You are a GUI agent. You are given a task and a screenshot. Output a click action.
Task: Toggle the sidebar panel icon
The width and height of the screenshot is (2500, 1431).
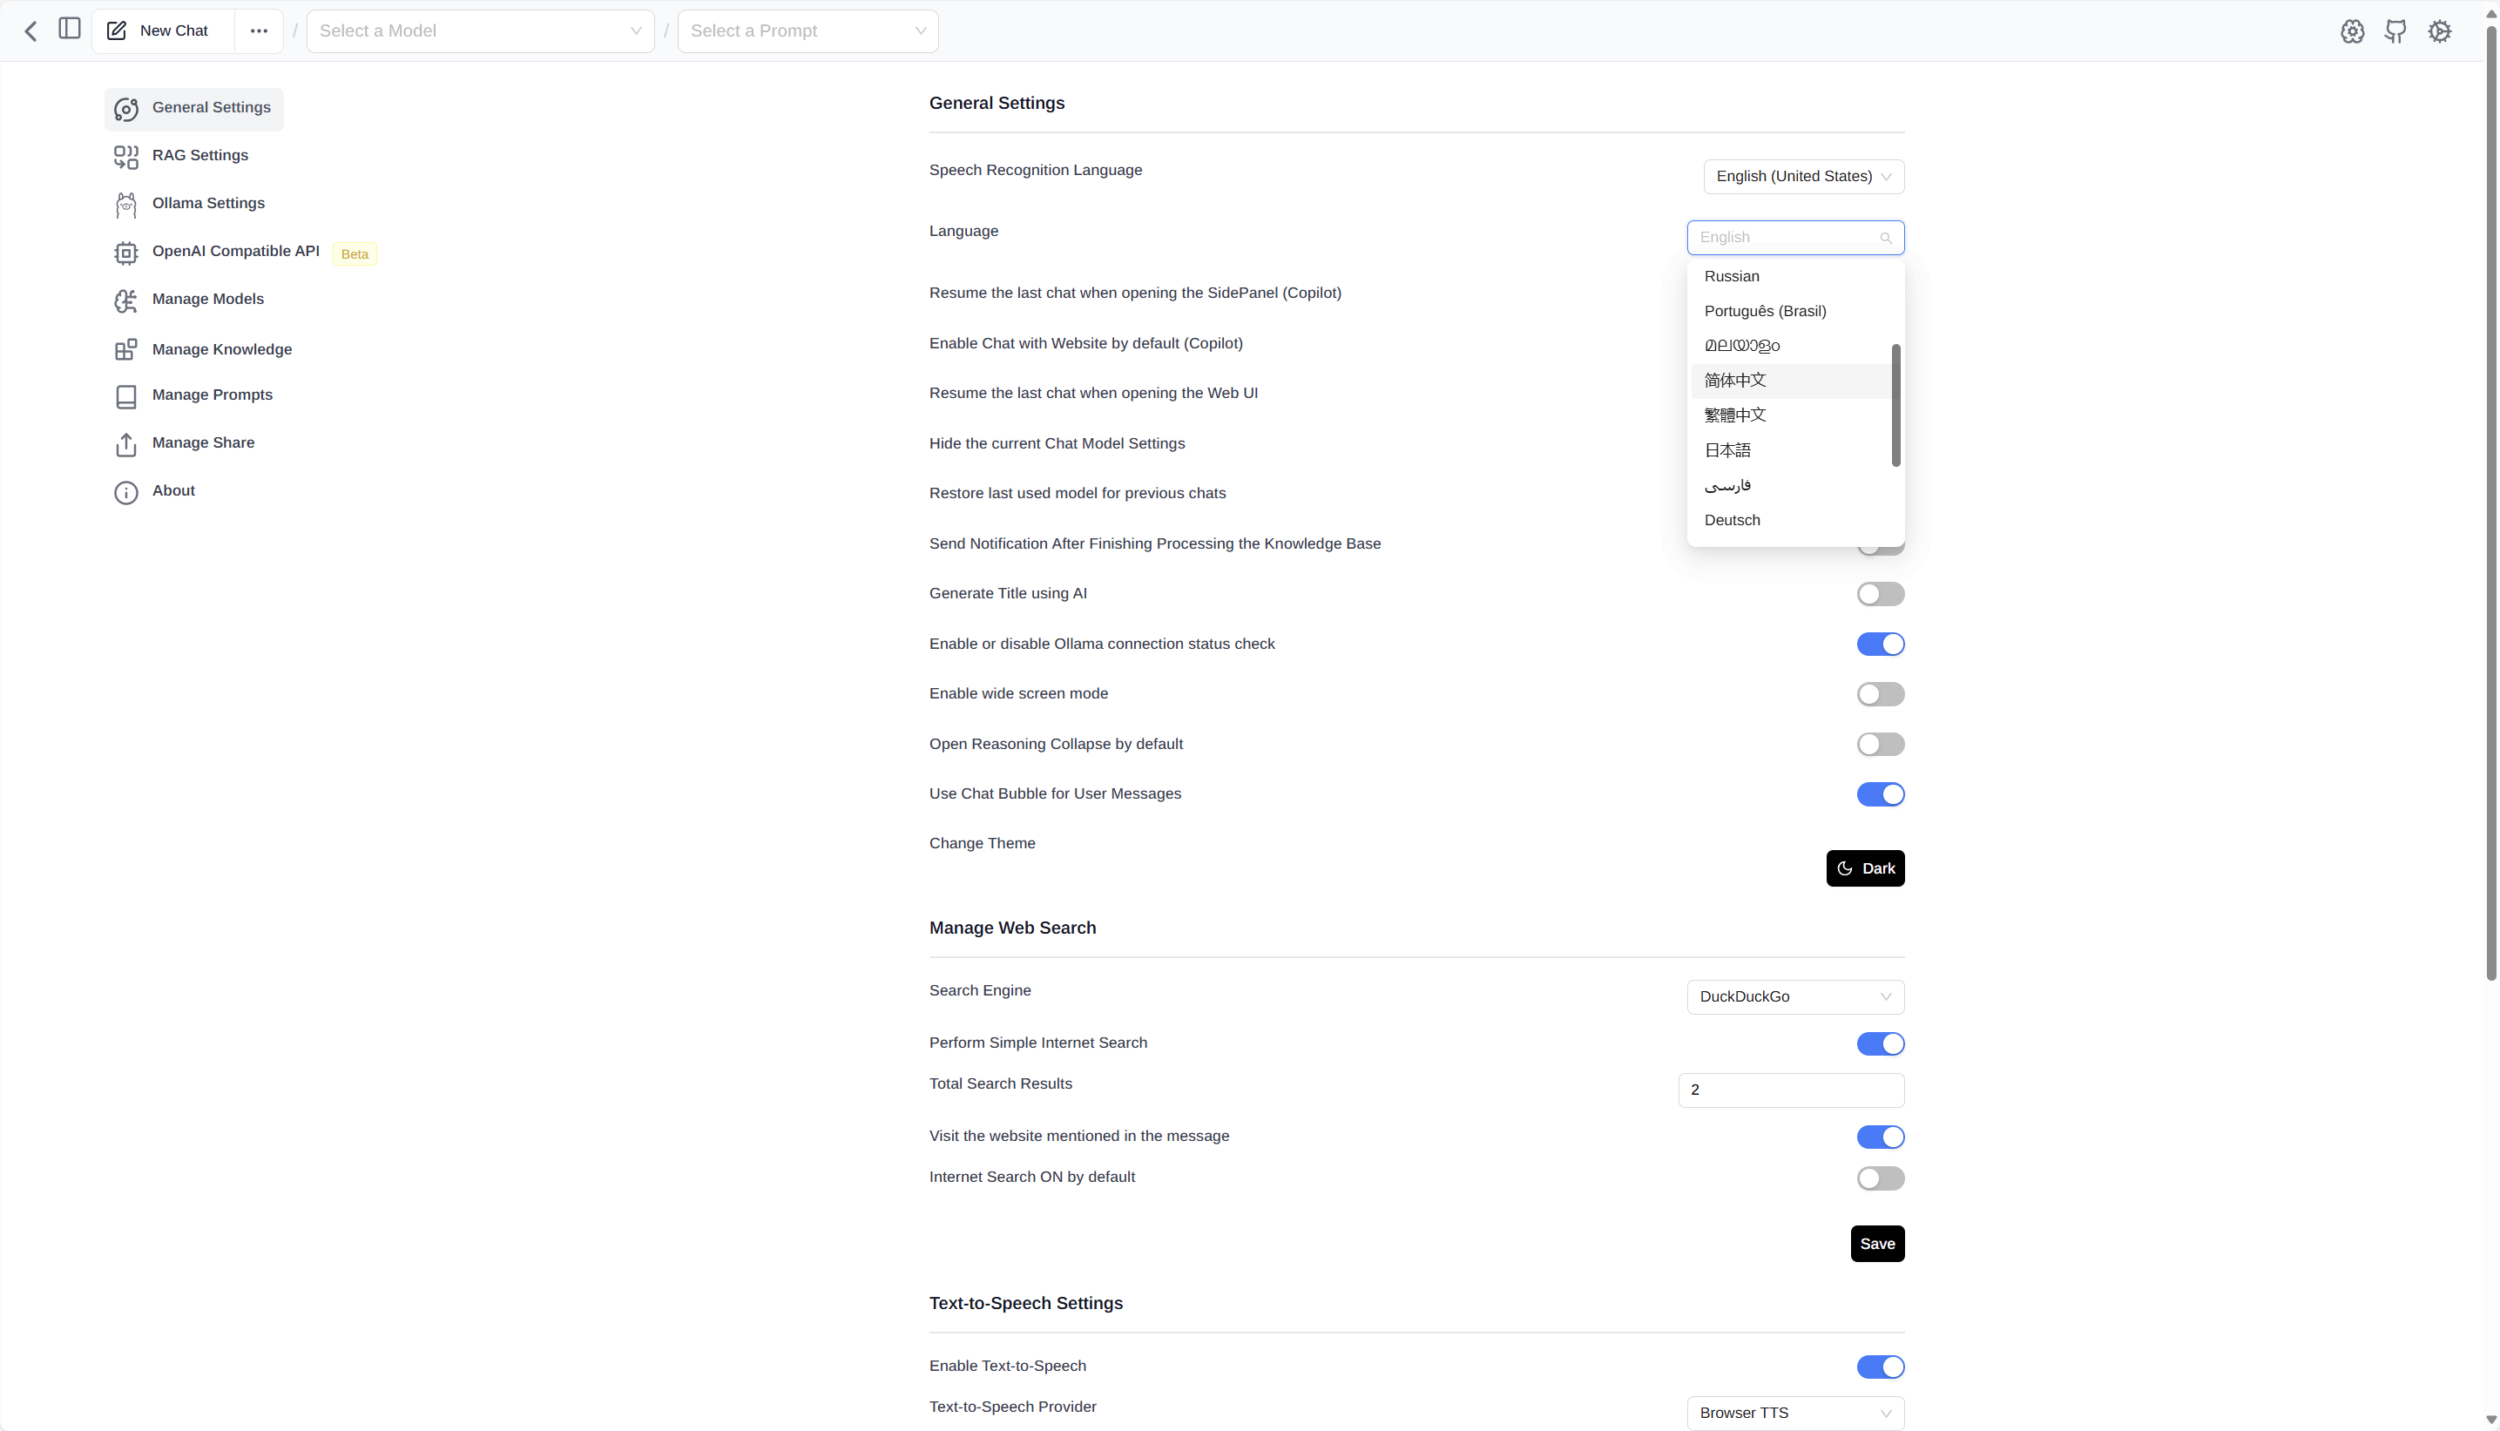[69, 29]
